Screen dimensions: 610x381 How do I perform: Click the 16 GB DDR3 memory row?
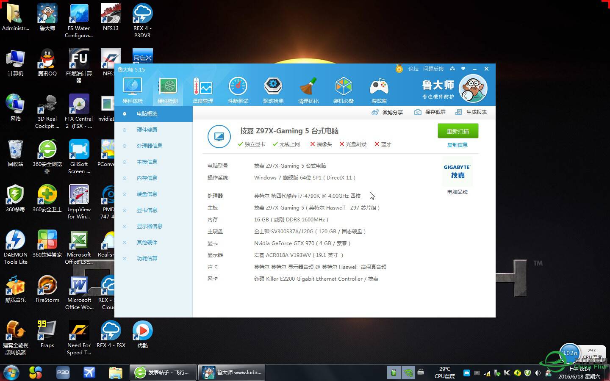pyautogui.click(x=291, y=219)
